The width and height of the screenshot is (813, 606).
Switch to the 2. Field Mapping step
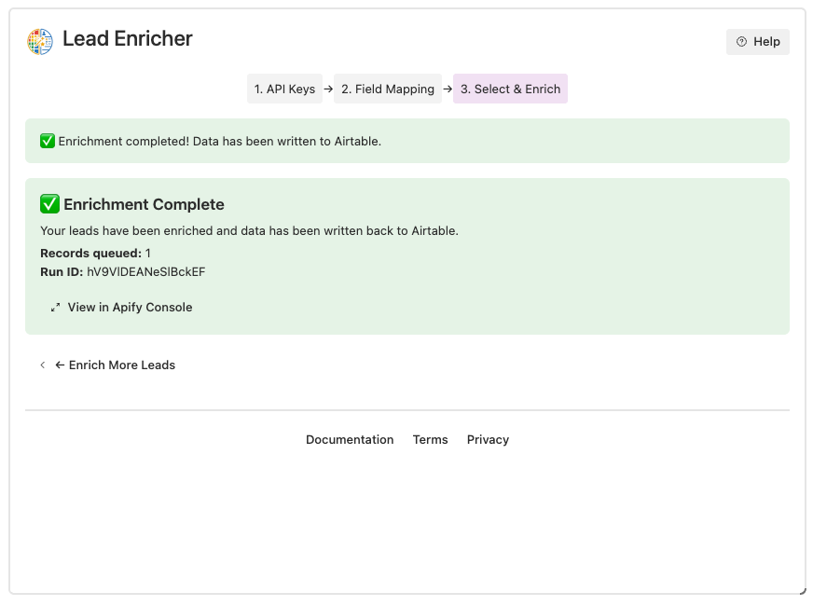[x=388, y=88]
